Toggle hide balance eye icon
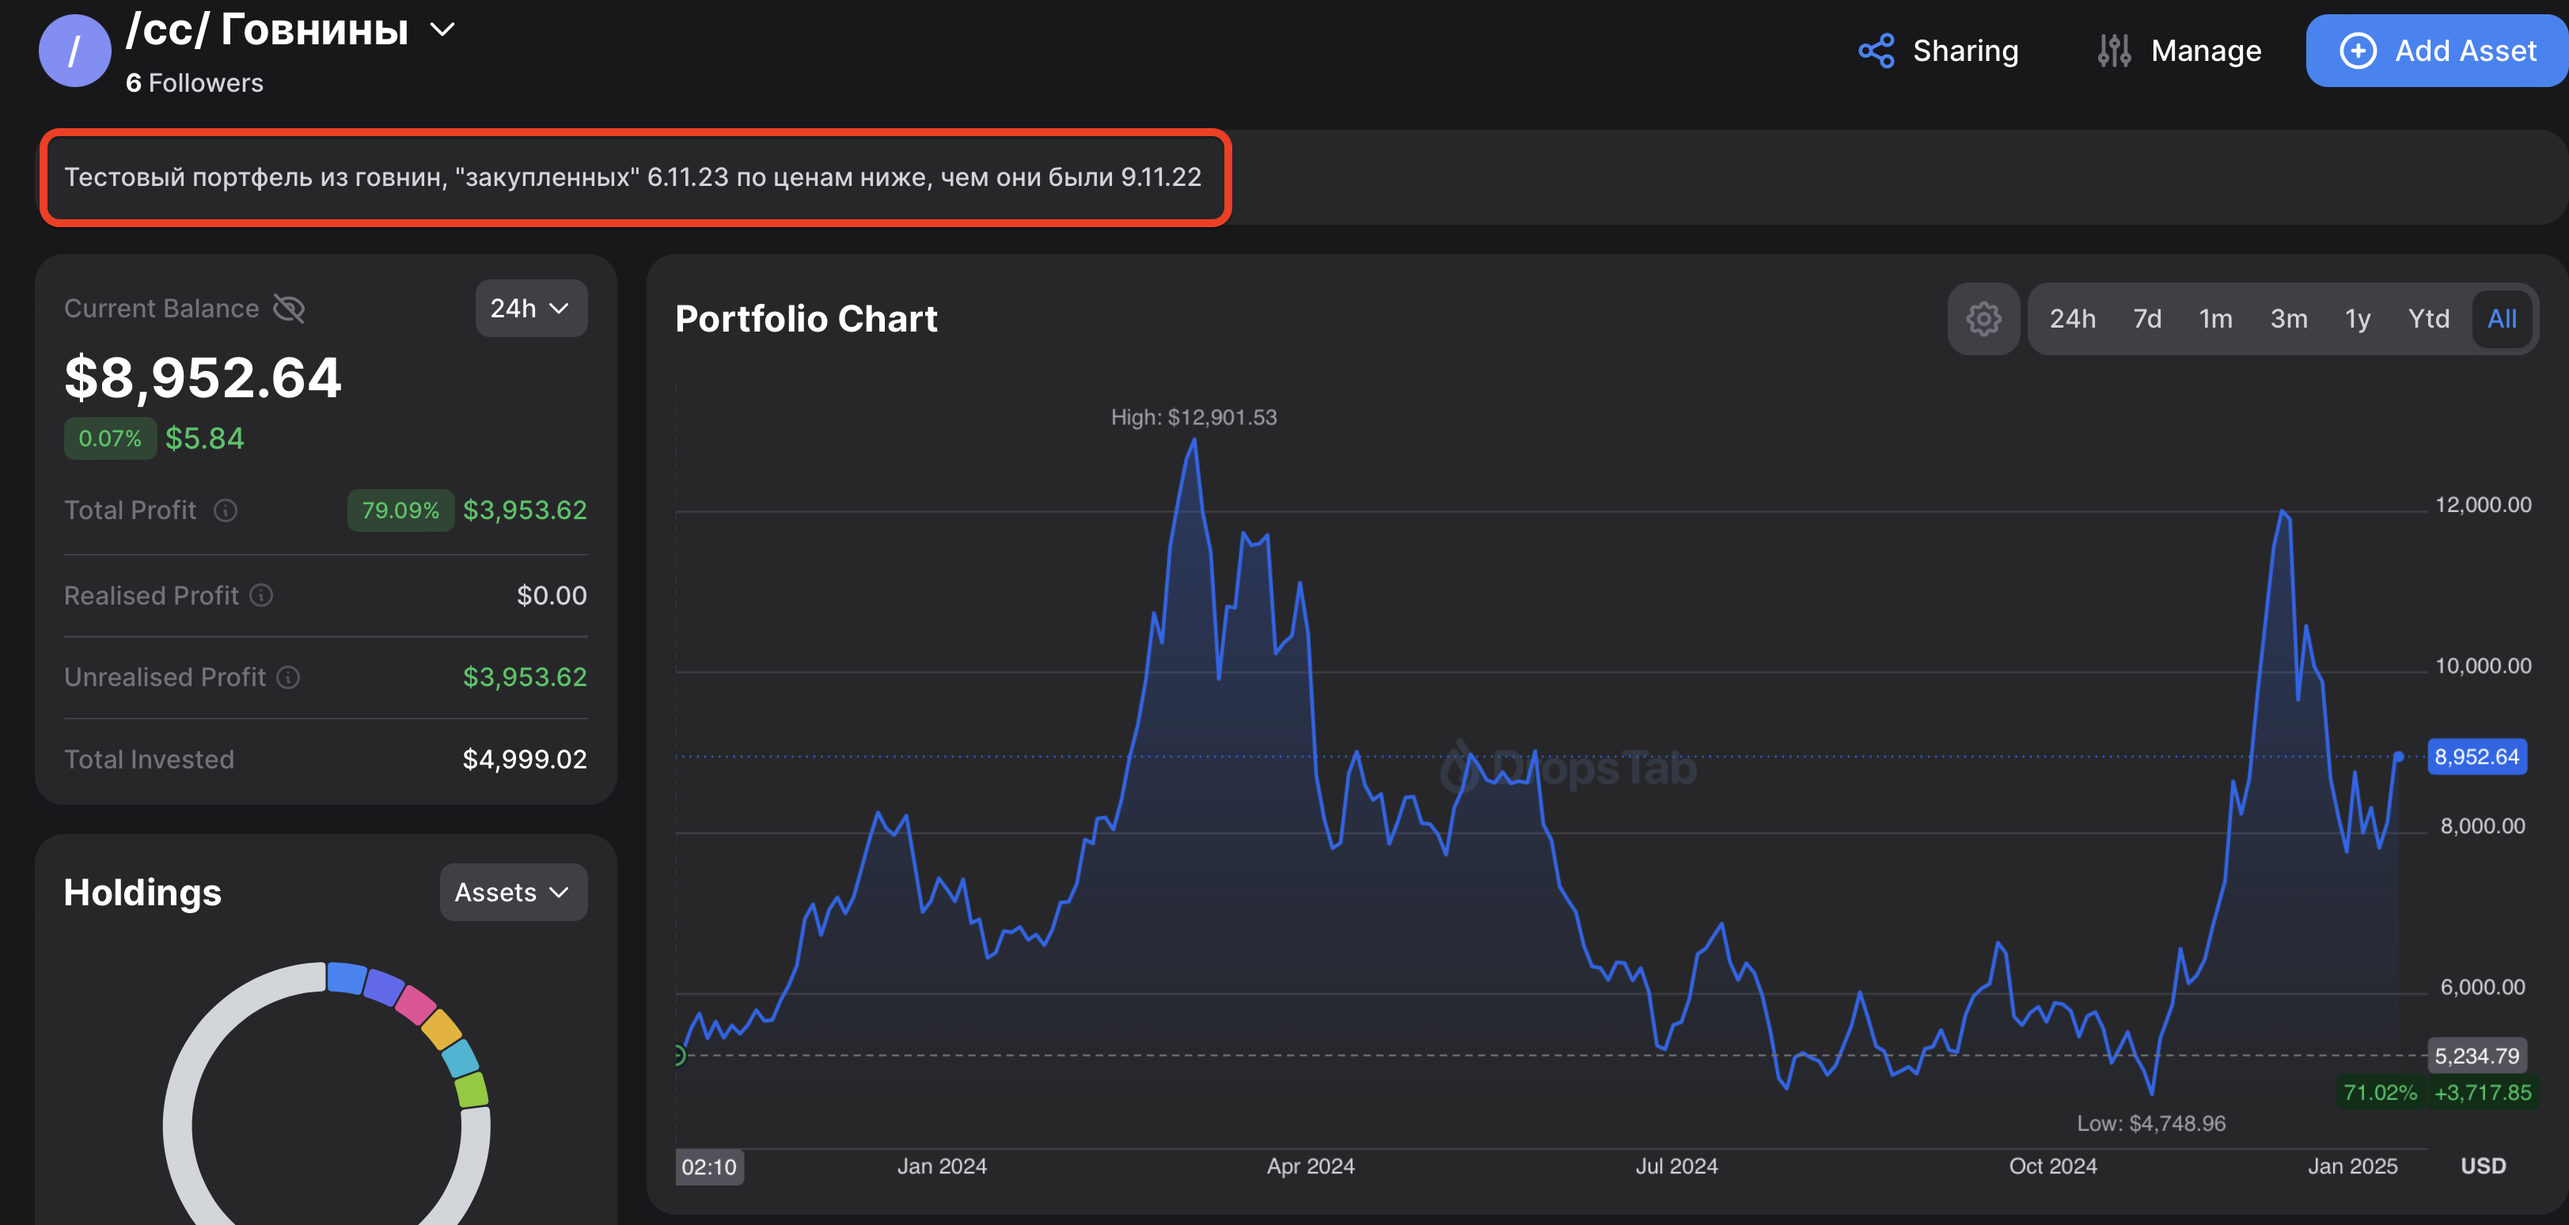Image resolution: width=2569 pixels, height=1225 pixels. pyautogui.click(x=289, y=309)
